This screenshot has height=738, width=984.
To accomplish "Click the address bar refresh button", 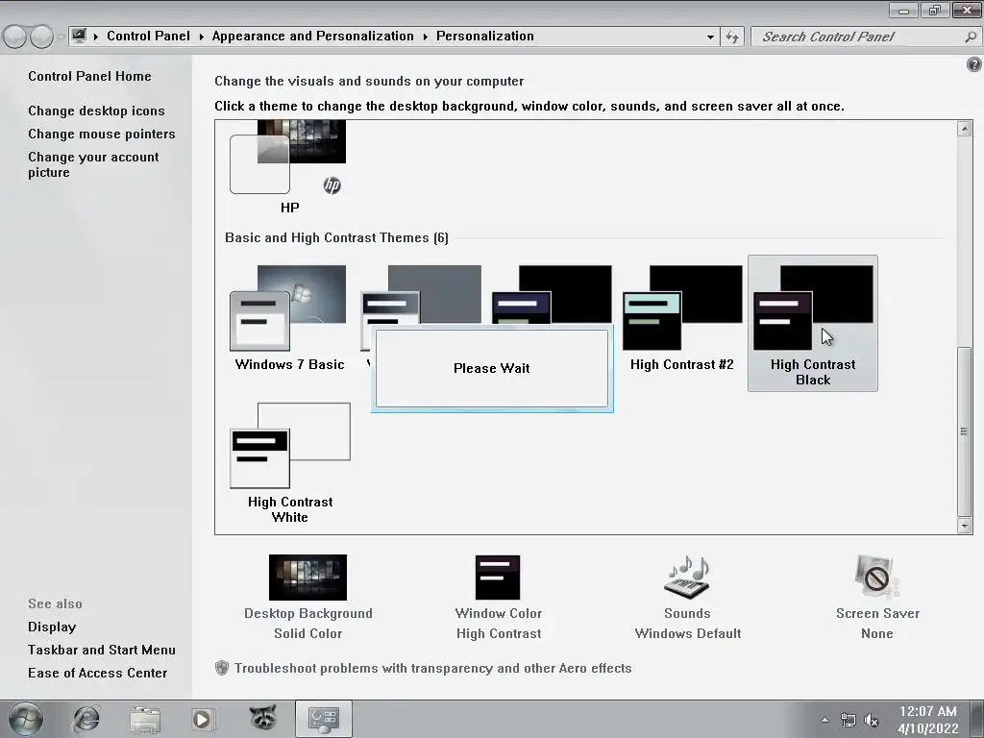I will point(732,37).
